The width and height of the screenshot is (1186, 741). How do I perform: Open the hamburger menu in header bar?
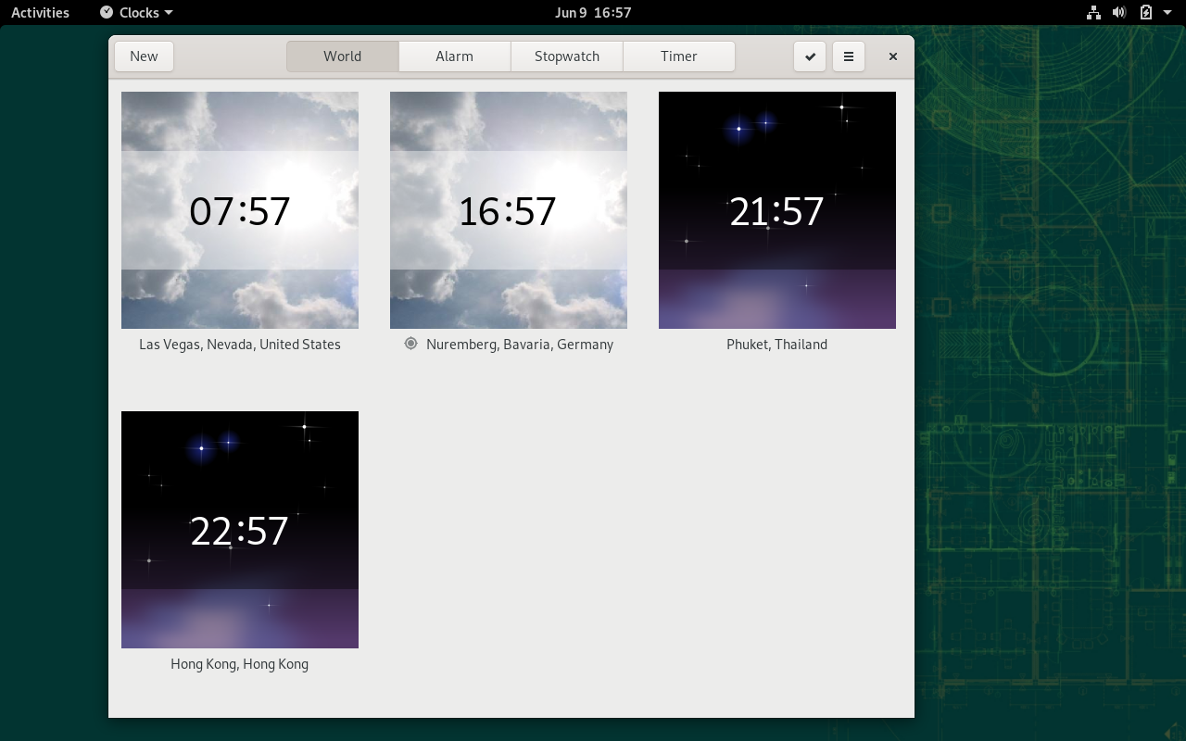(x=848, y=57)
